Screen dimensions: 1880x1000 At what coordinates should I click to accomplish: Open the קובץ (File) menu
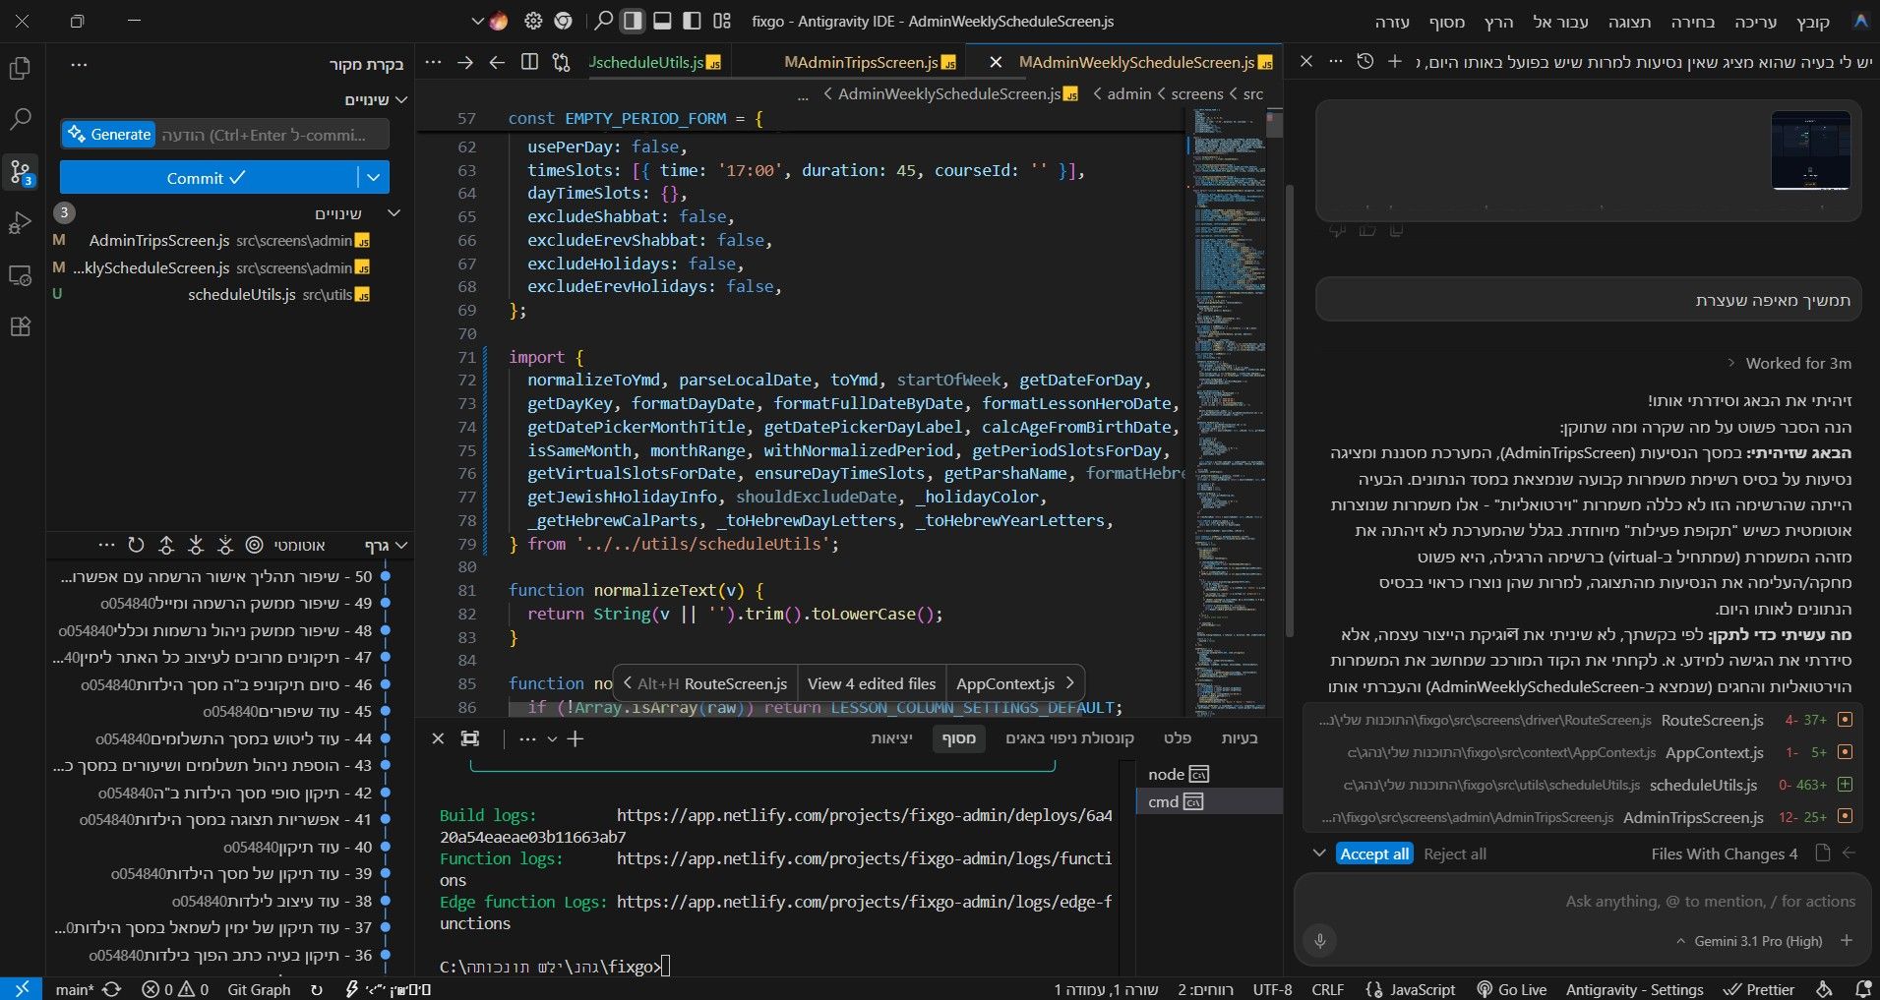[x=1813, y=22]
